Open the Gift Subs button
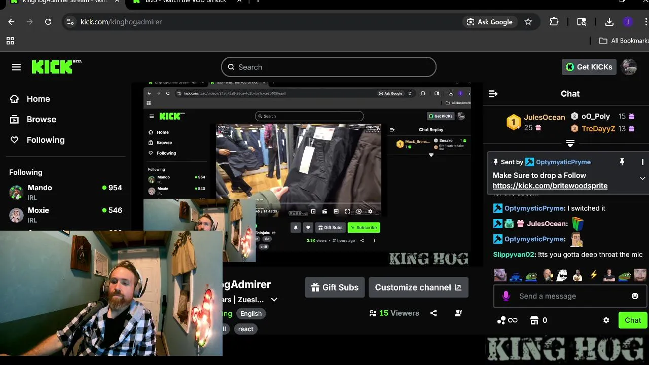The width and height of the screenshot is (649, 365). pos(335,287)
